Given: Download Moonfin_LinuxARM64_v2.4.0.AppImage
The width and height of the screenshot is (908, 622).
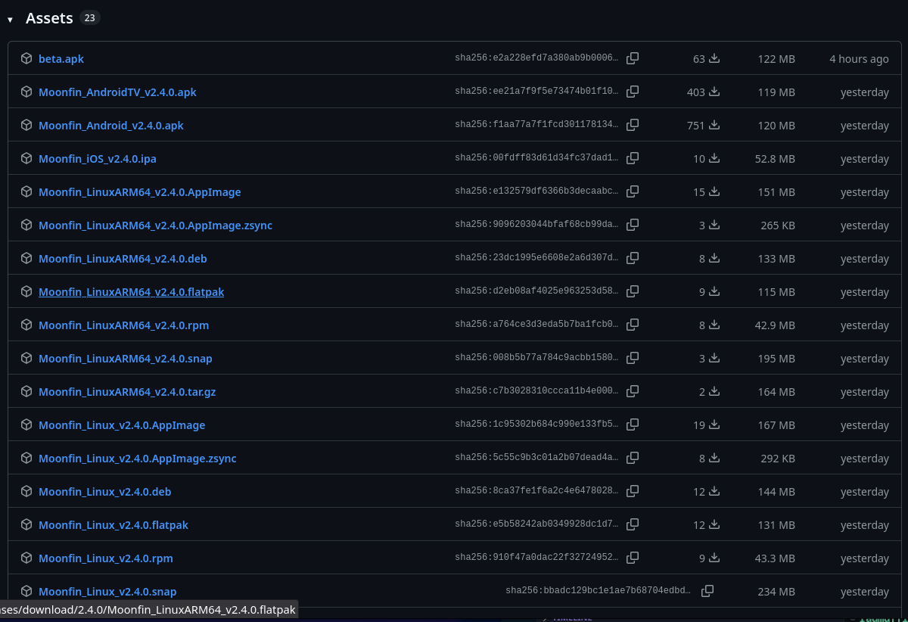Looking at the screenshot, I should [140, 192].
